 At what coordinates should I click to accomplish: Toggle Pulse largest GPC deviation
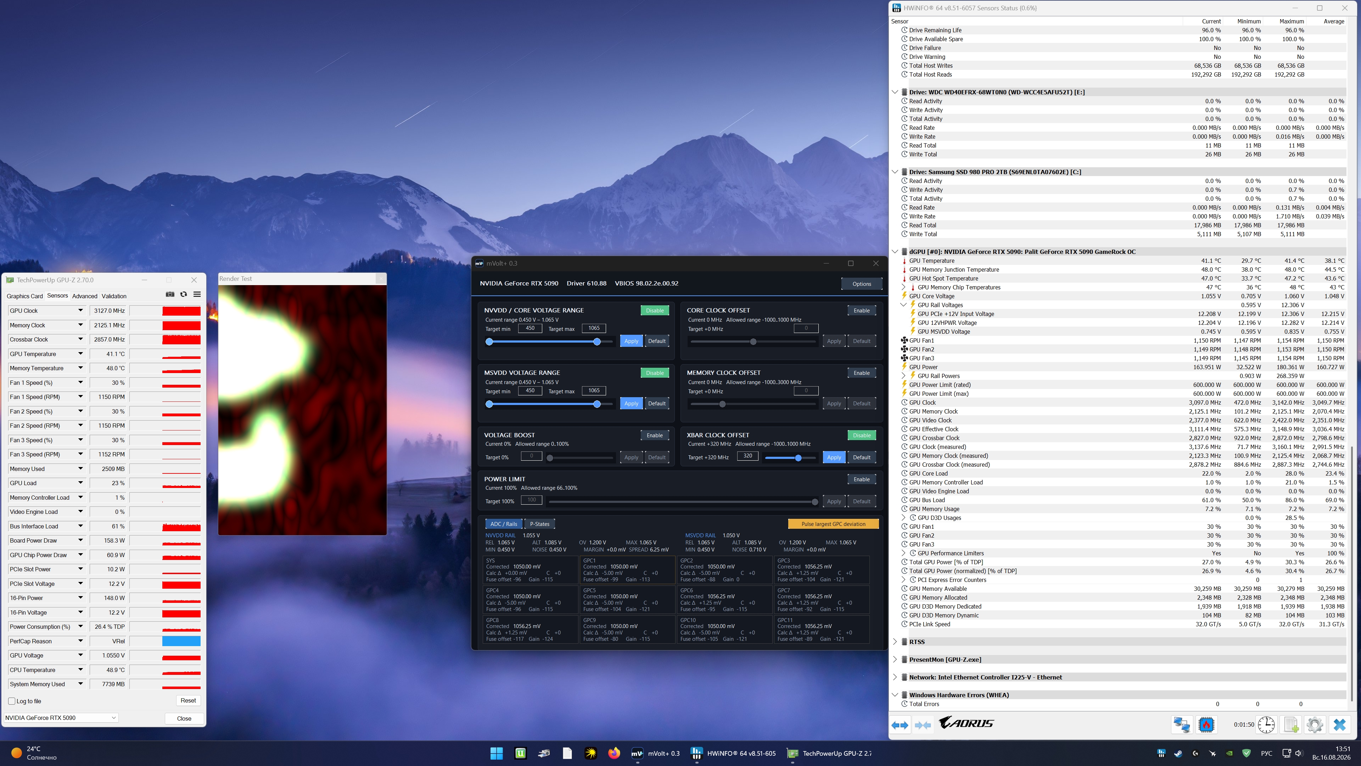pyautogui.click(x=833, y=524)
